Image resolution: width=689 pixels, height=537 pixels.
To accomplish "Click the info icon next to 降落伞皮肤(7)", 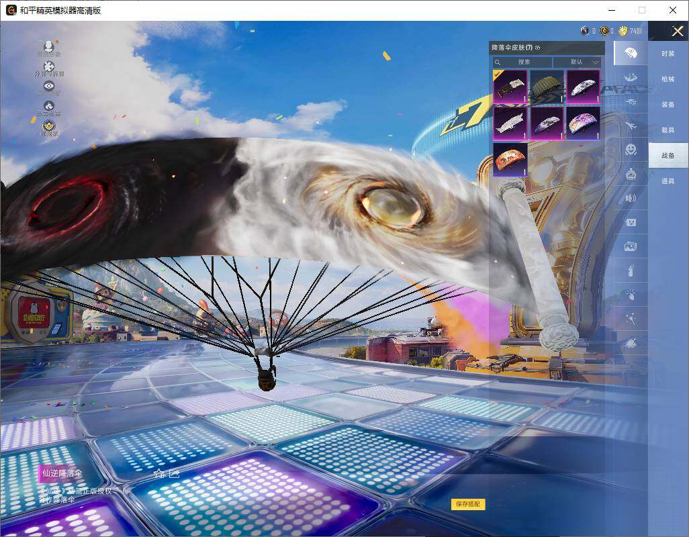I will click(538, 48).
